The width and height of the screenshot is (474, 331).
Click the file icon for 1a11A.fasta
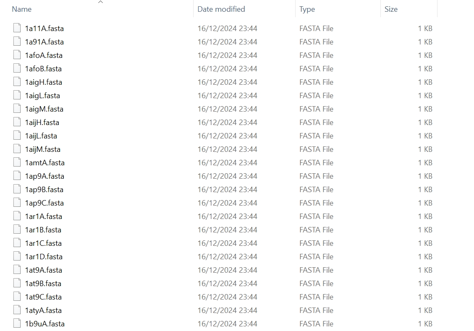[x=17, y=28]
